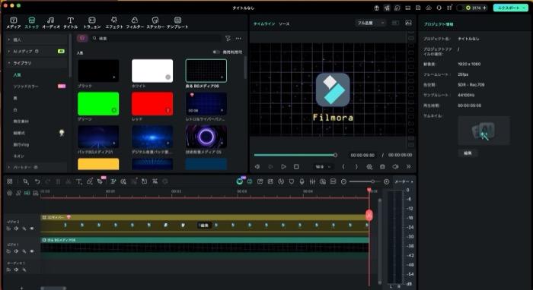Click the pink favorites icon beside search
The image size is (533, 290).
coord(82,38)
